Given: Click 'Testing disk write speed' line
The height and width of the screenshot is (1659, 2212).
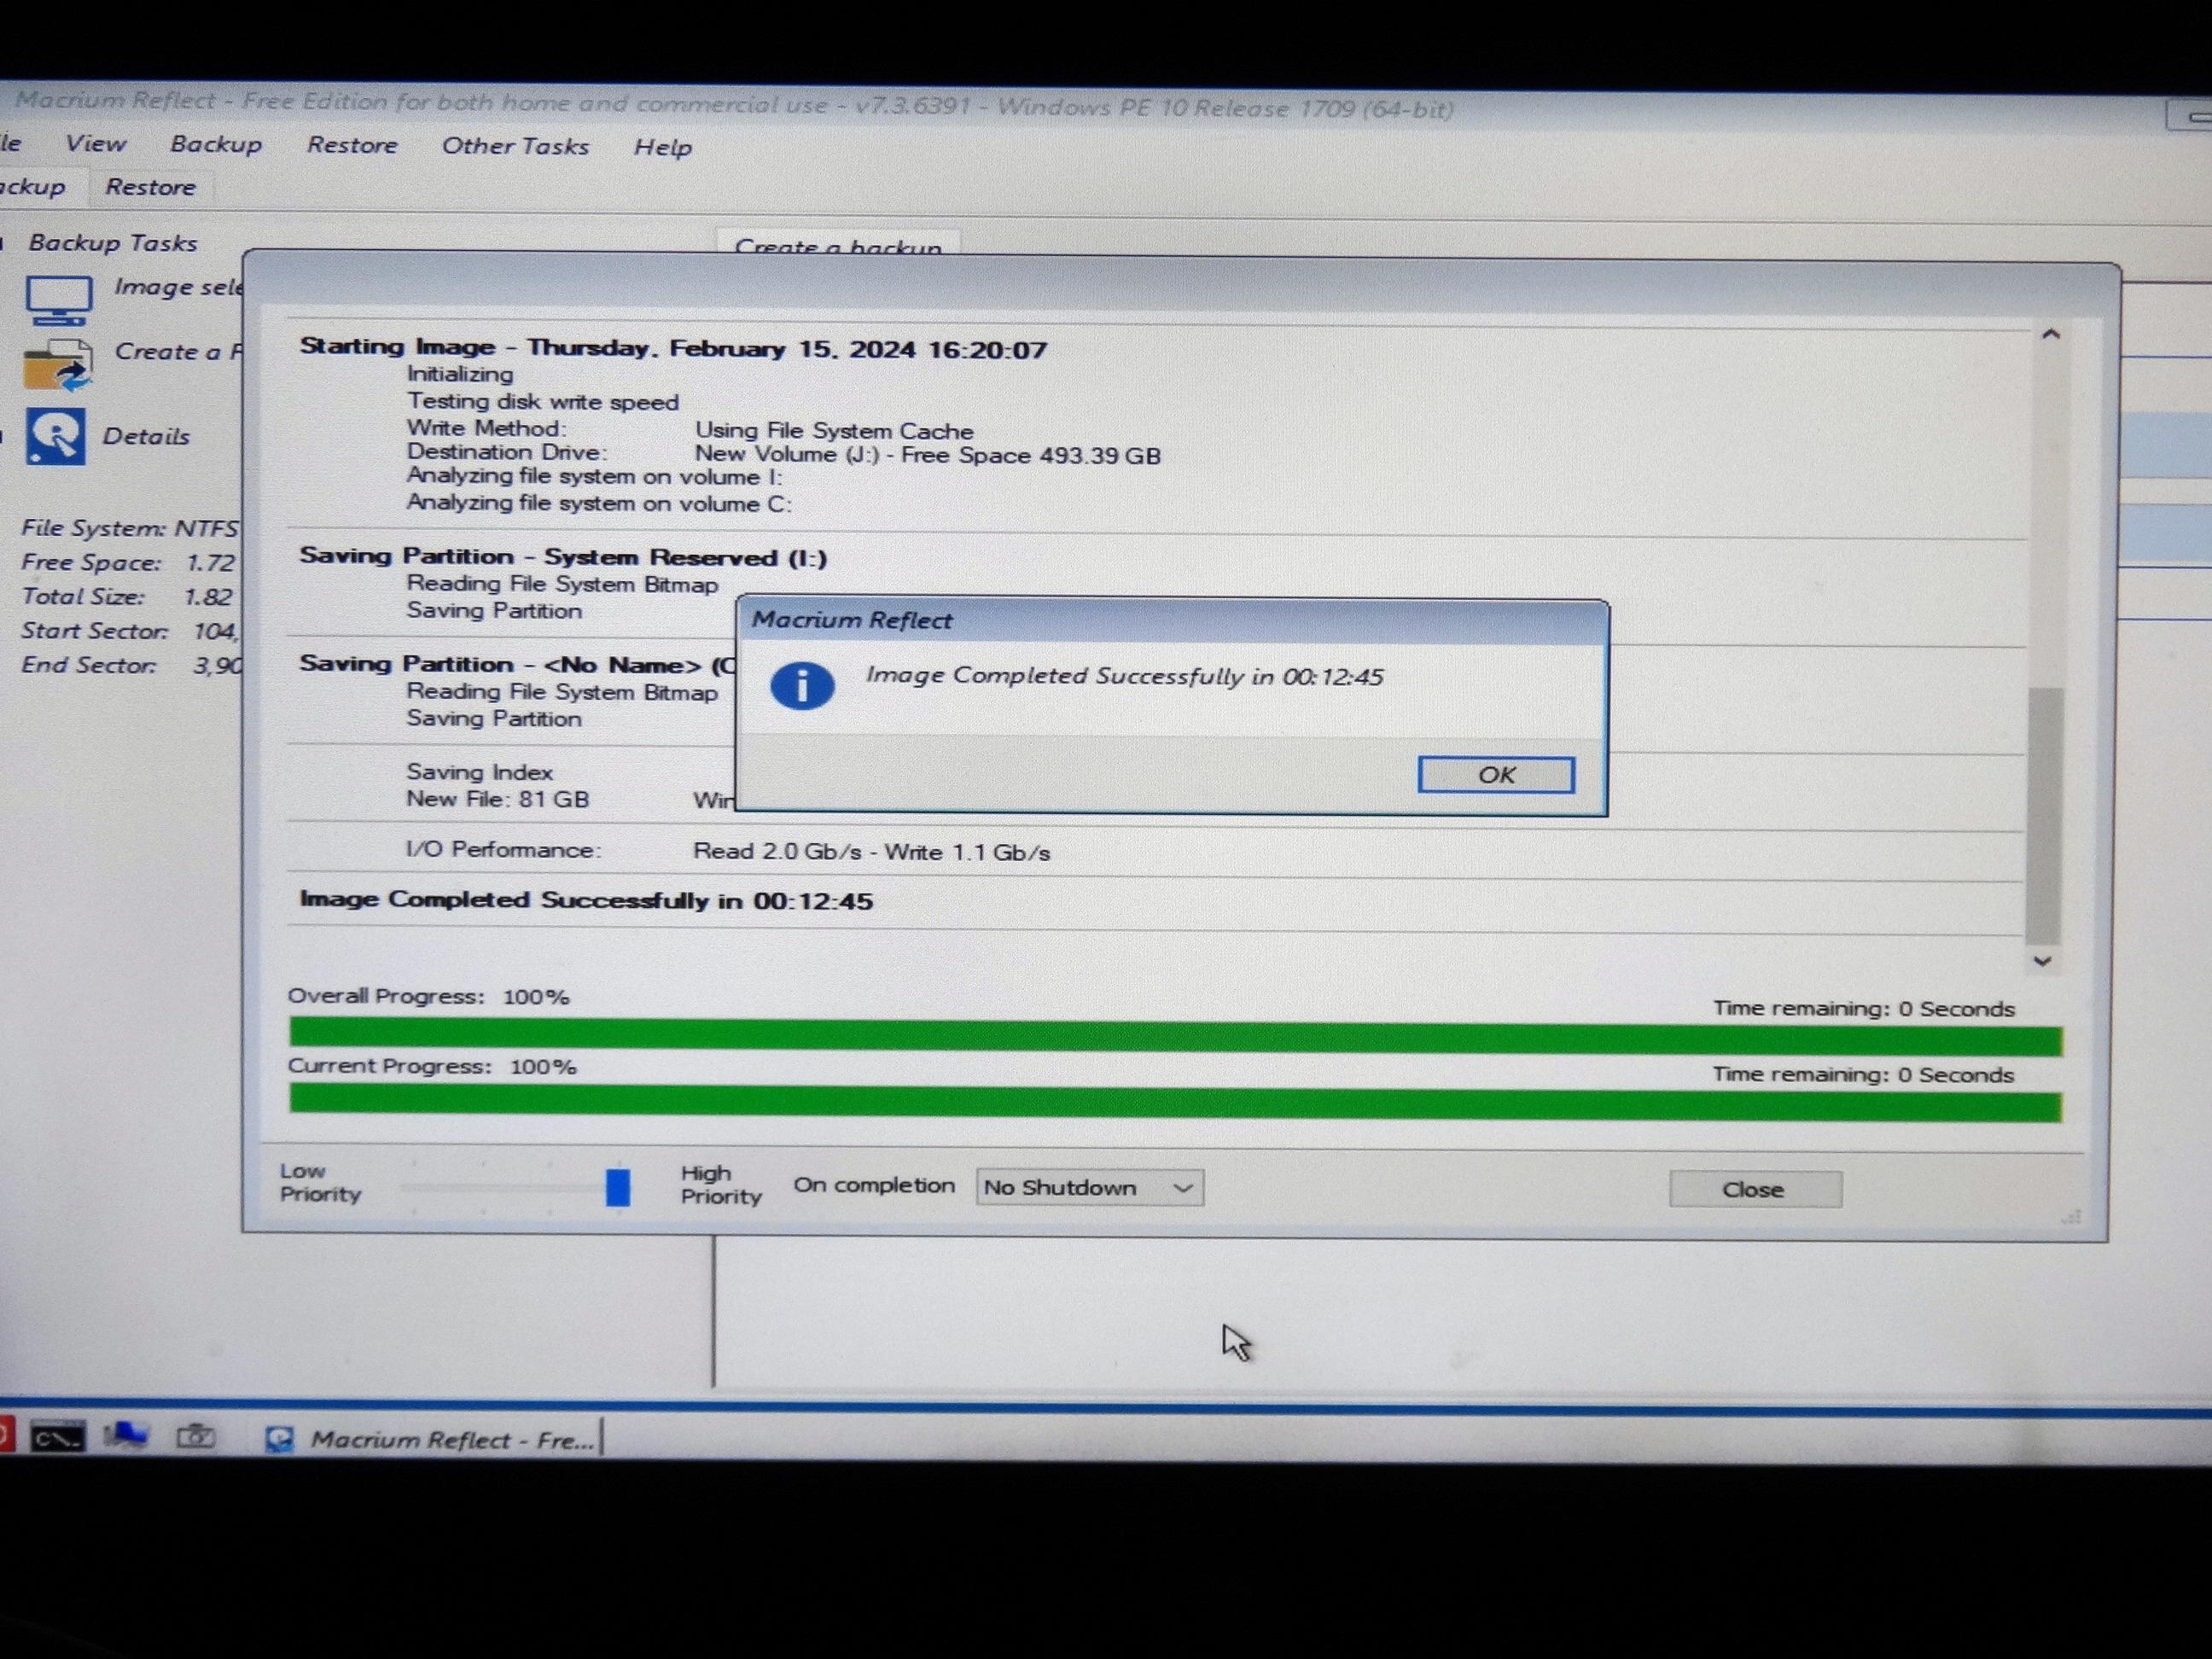Looking at the screenshot, I should coord(543,401).
